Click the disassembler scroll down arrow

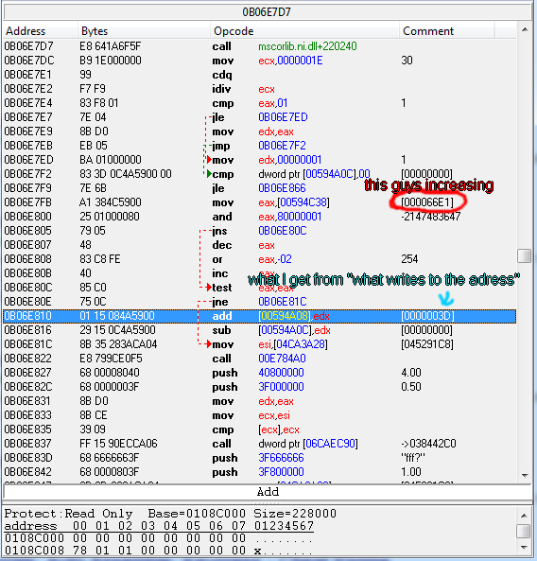525,476
